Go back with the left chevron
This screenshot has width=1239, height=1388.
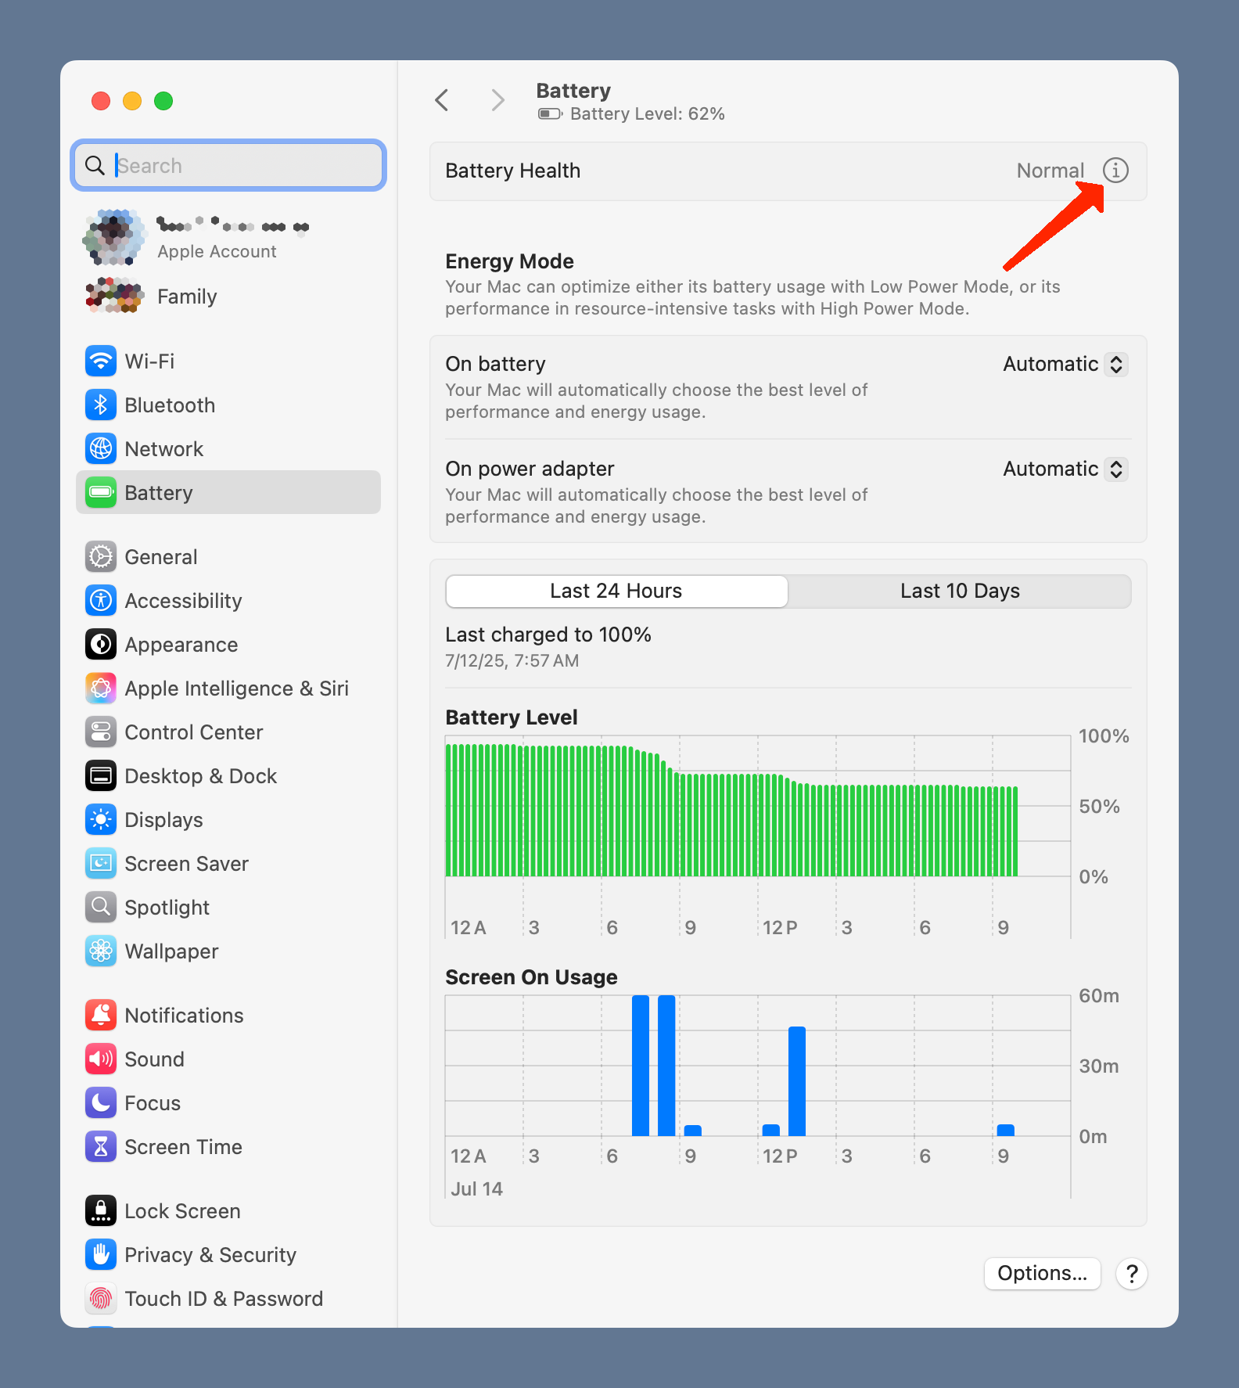point(442,100)
